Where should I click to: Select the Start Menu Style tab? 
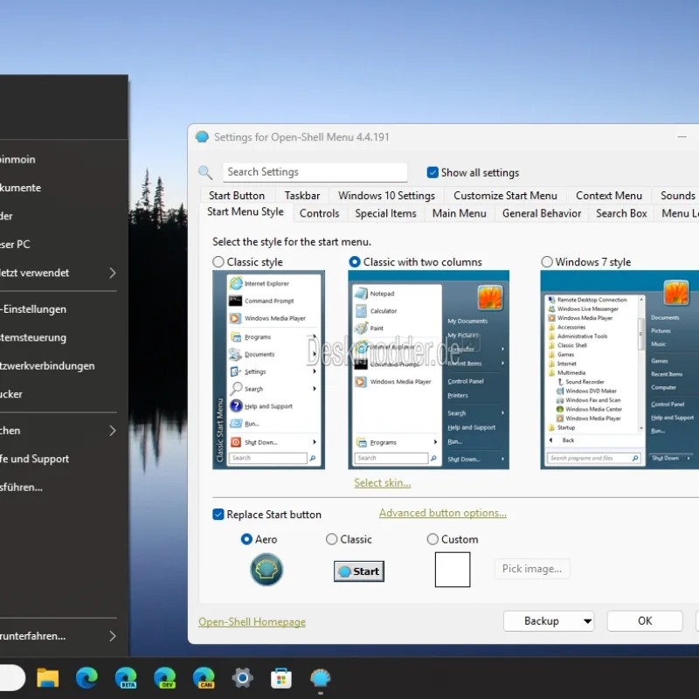point(246,211)
